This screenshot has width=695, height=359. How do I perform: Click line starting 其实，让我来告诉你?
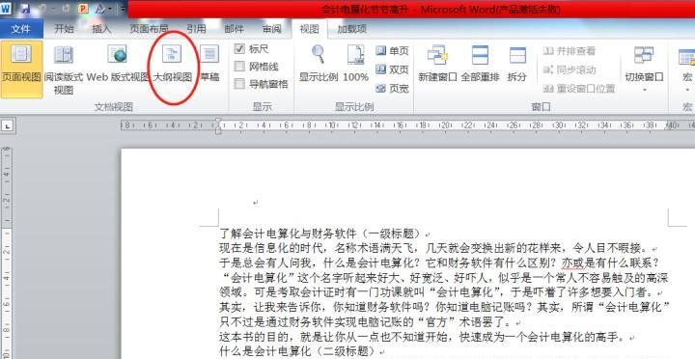point(445,307)
